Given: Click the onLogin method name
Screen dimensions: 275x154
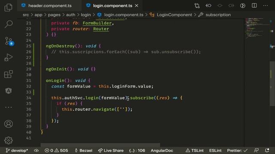Looking at the screenshot, I should [x=55, y=80].
